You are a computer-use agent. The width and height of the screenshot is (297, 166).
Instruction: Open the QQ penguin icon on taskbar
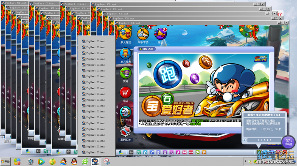(x=74, y=162)
